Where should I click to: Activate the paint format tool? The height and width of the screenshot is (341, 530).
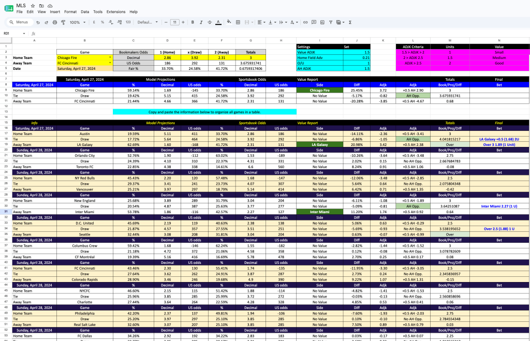[63, 22]
